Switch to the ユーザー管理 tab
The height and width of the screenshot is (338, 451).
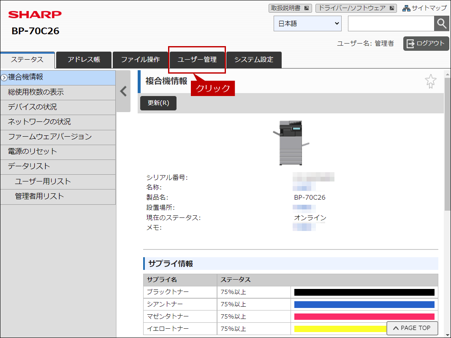(197, 60)
